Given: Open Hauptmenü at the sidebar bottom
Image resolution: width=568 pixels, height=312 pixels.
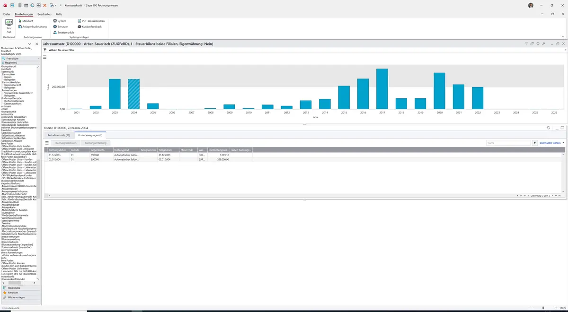Looking at the screenshot, I should [x=21, y=288].
